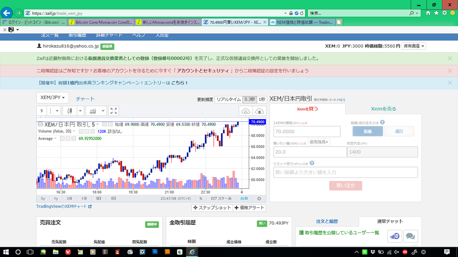
Task: Click the chat bubbles icon
Action: pyautogui.click(x=410, y=236)
